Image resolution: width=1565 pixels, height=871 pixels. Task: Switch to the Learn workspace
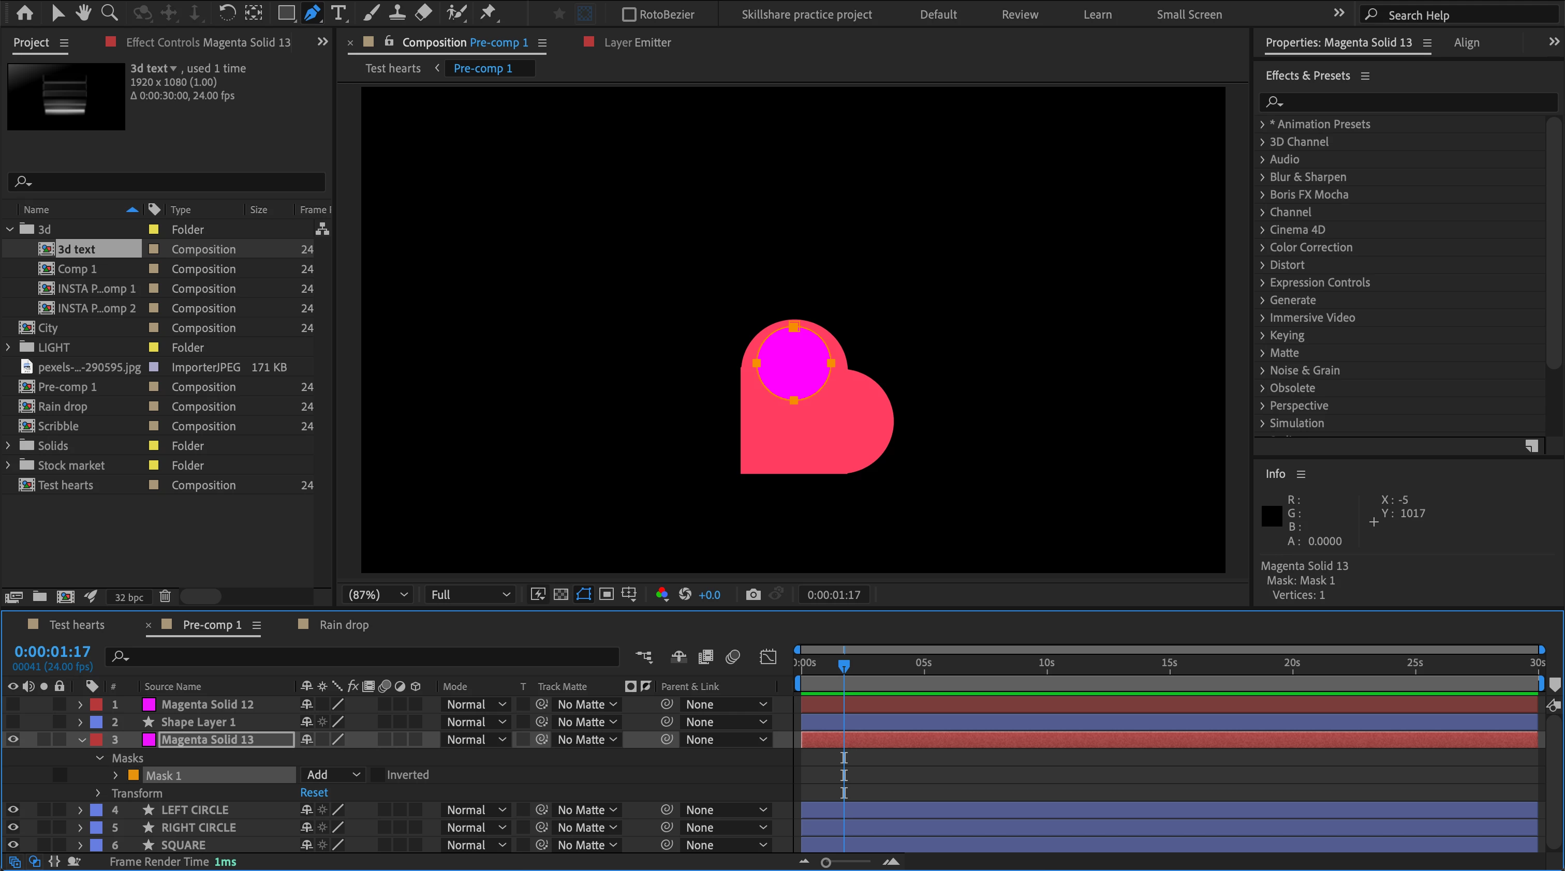coord(1097,14)
